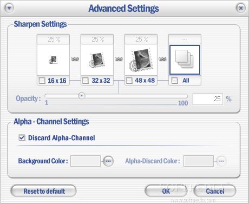Click the Alpha-Discard Color swatch
This screenshot has height=204, width=249.
click(199, 161)
